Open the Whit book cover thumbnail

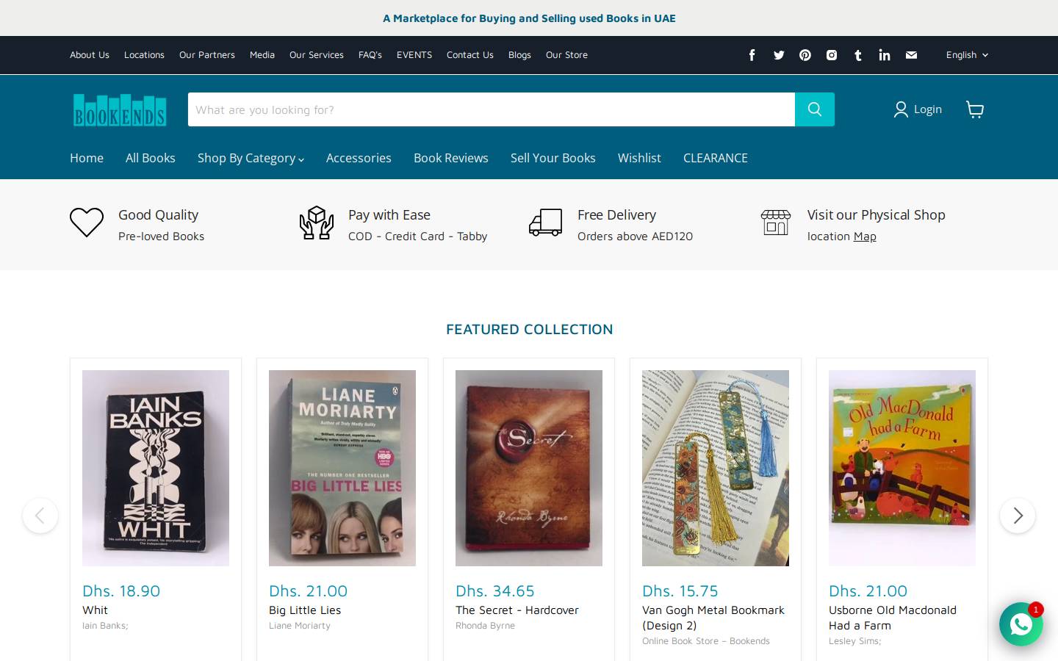pyautogui.click(x=156, y=468)
